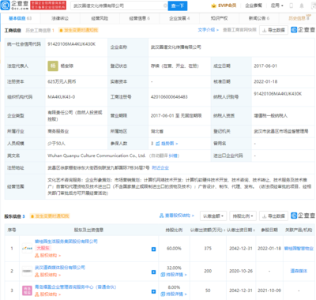
Task: Open the 漫森媒体 related product link
Action: [299, 271]
